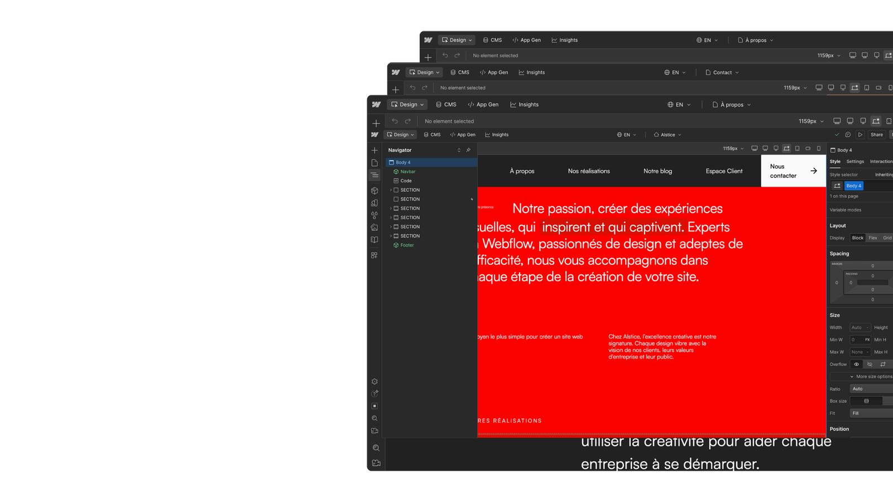Click the Undo arrow in the Contact-page window
The width and height of the screenshot is (893, 502).
[x=412, y=88]
